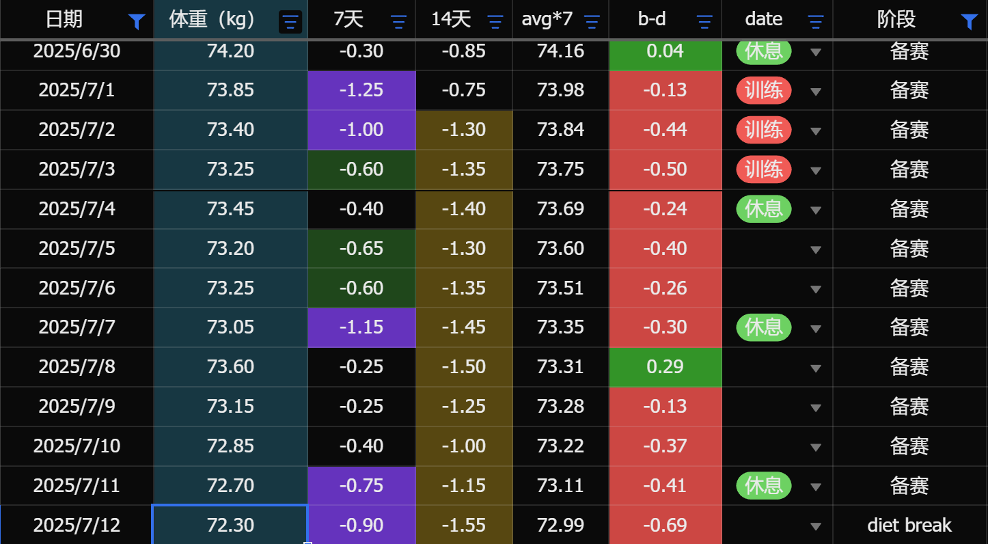Click the 休息 tag in 2025/7/7 row
The image size is (988, 544).
[x=764, y=327]
